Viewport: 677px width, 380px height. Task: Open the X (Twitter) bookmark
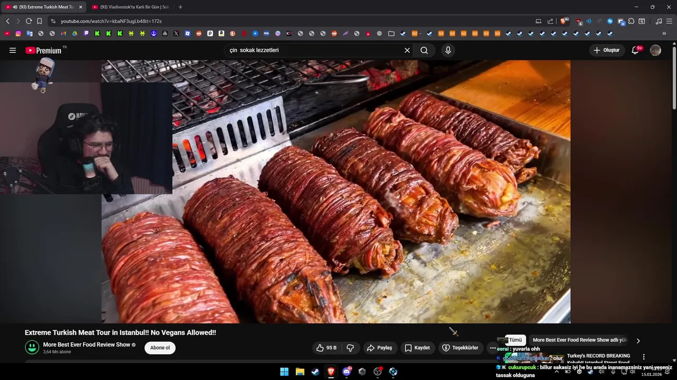tap(176, 33)
